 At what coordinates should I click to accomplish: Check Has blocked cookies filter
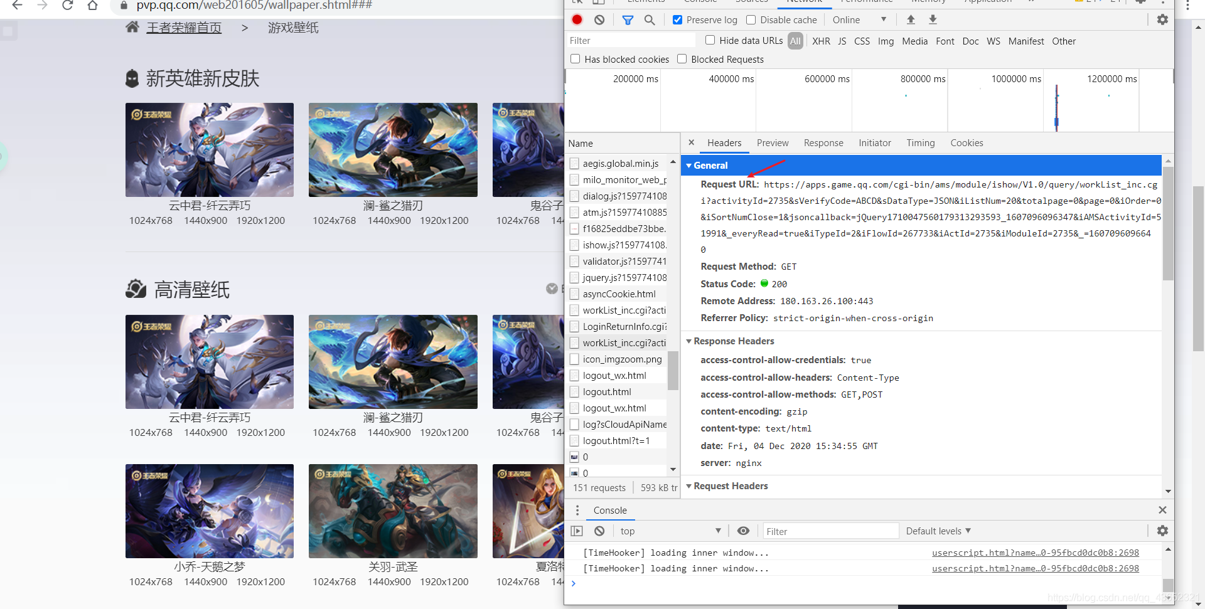point(575,59)
